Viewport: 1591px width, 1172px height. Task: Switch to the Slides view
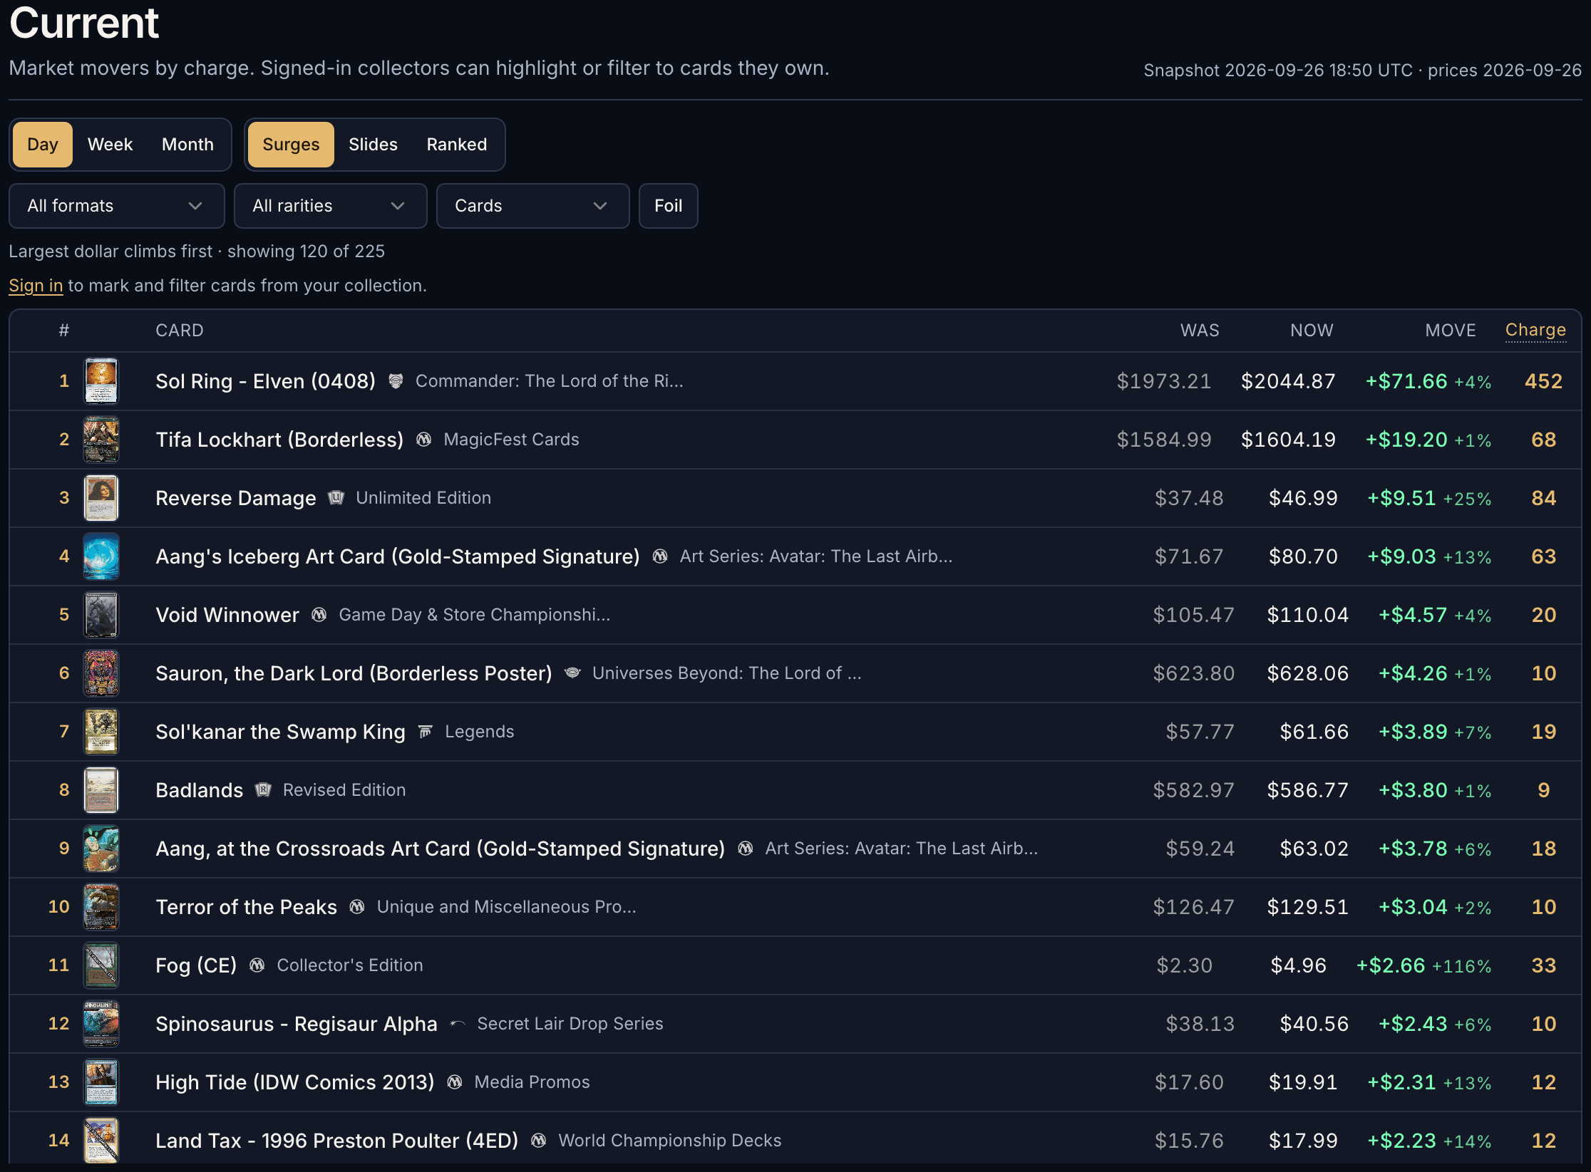373,145
